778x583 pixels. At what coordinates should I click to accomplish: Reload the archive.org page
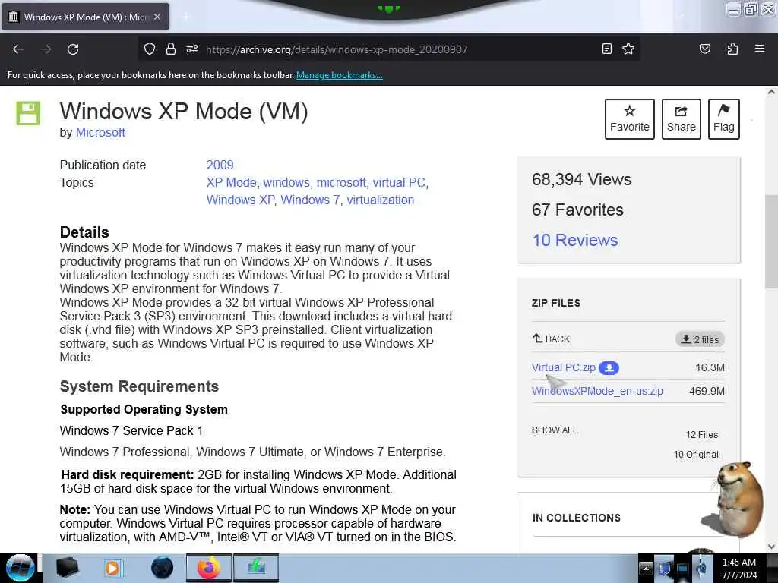point(73,49)
